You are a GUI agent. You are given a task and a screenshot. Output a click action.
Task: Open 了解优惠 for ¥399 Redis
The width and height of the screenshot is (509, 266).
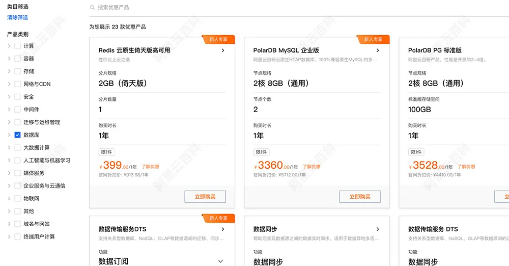tap(150, 167)
